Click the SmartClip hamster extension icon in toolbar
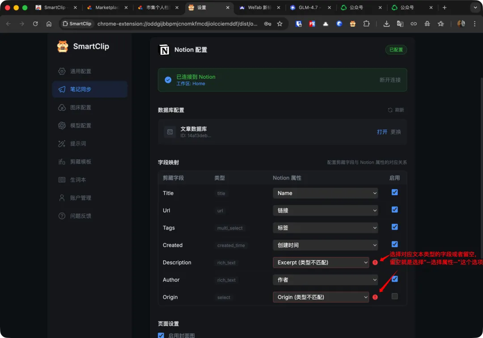Image resolution: width=483 pixels, height=338 pixels. pyautogui.click(x=353, y=24)
